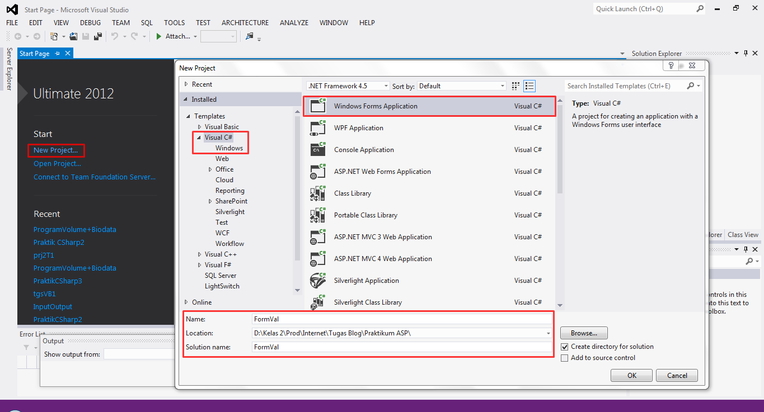Click the New Project toolbar icon
764x412 pixels.
coord(54,36)
